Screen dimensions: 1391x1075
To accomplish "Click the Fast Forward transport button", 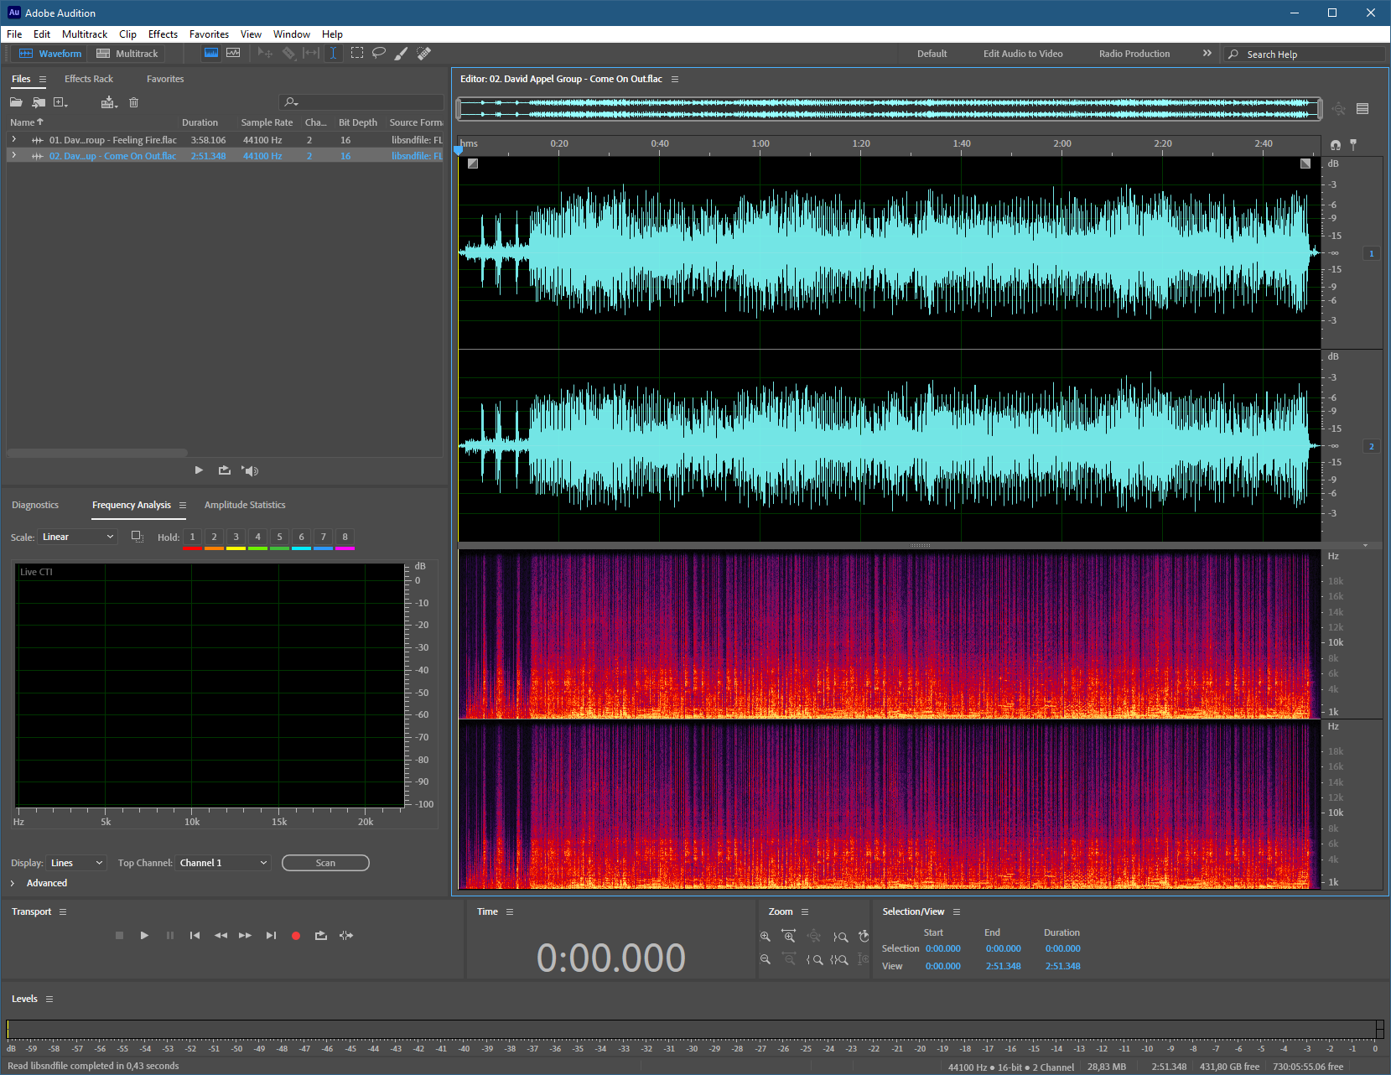I will pos(245,935).
